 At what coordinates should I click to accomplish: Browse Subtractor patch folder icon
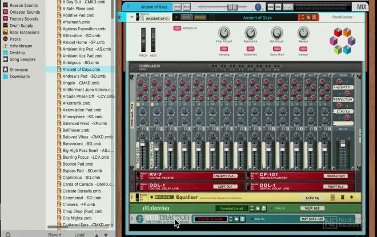(236, 219)
